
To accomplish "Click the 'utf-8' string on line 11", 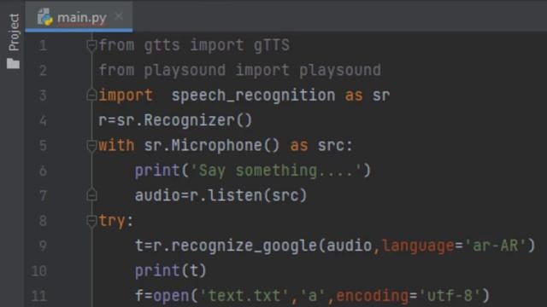I will pos(450,296).
